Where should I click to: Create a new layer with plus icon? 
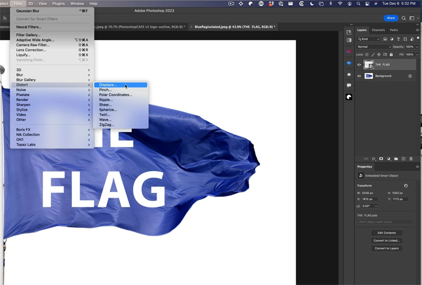404,159
